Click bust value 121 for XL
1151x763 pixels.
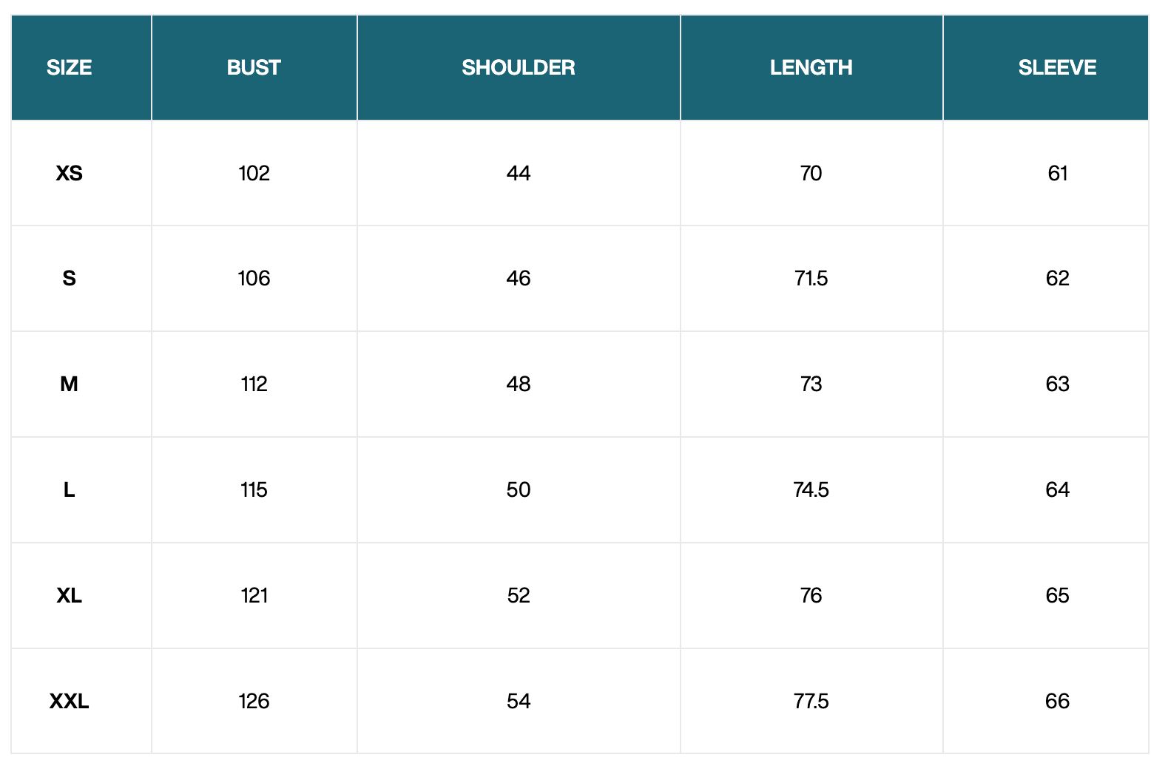click(x=254, y=595)
